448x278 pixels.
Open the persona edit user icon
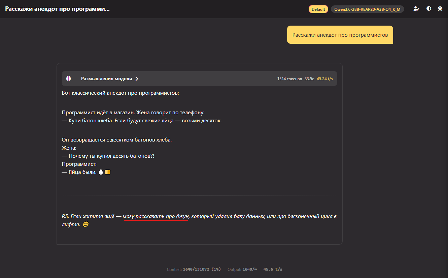coord(416,9)
